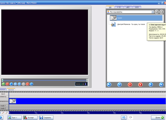Viewport: 166px width, 120px height.
Task: Click the blue checkmark apply icon
Action: click(x=32, y=84)
